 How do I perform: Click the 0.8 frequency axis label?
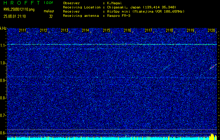pyautogui.click(x=3, y=98)
